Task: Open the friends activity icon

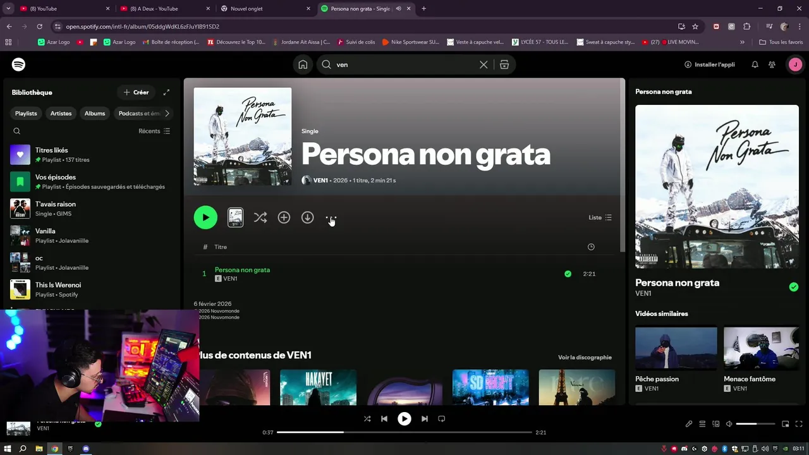Action: pyautogui.click(x=772, y=64)
